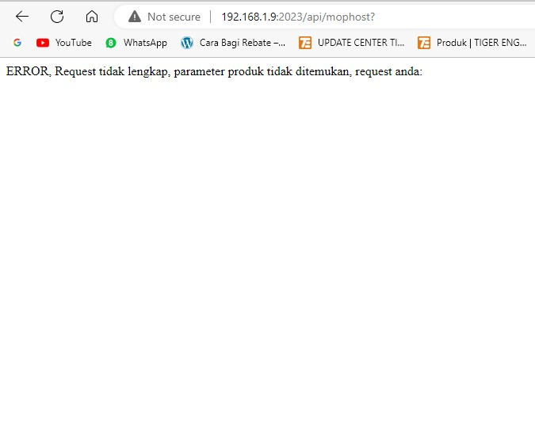
Task: Open the WhatsApp bookmark label
Action: click(145, 43)
